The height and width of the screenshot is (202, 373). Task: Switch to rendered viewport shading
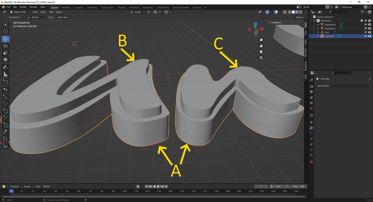(x=301, y=12)
